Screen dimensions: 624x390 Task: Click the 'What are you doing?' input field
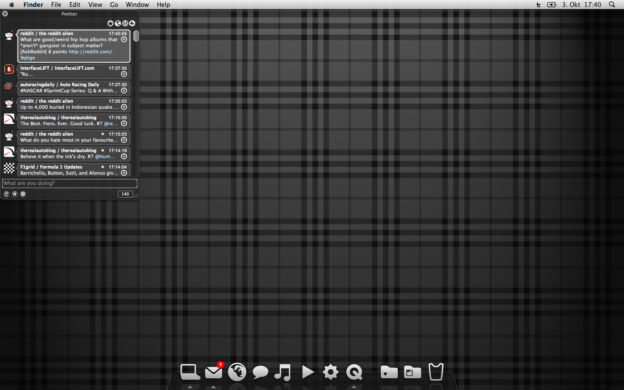(70, 183)
